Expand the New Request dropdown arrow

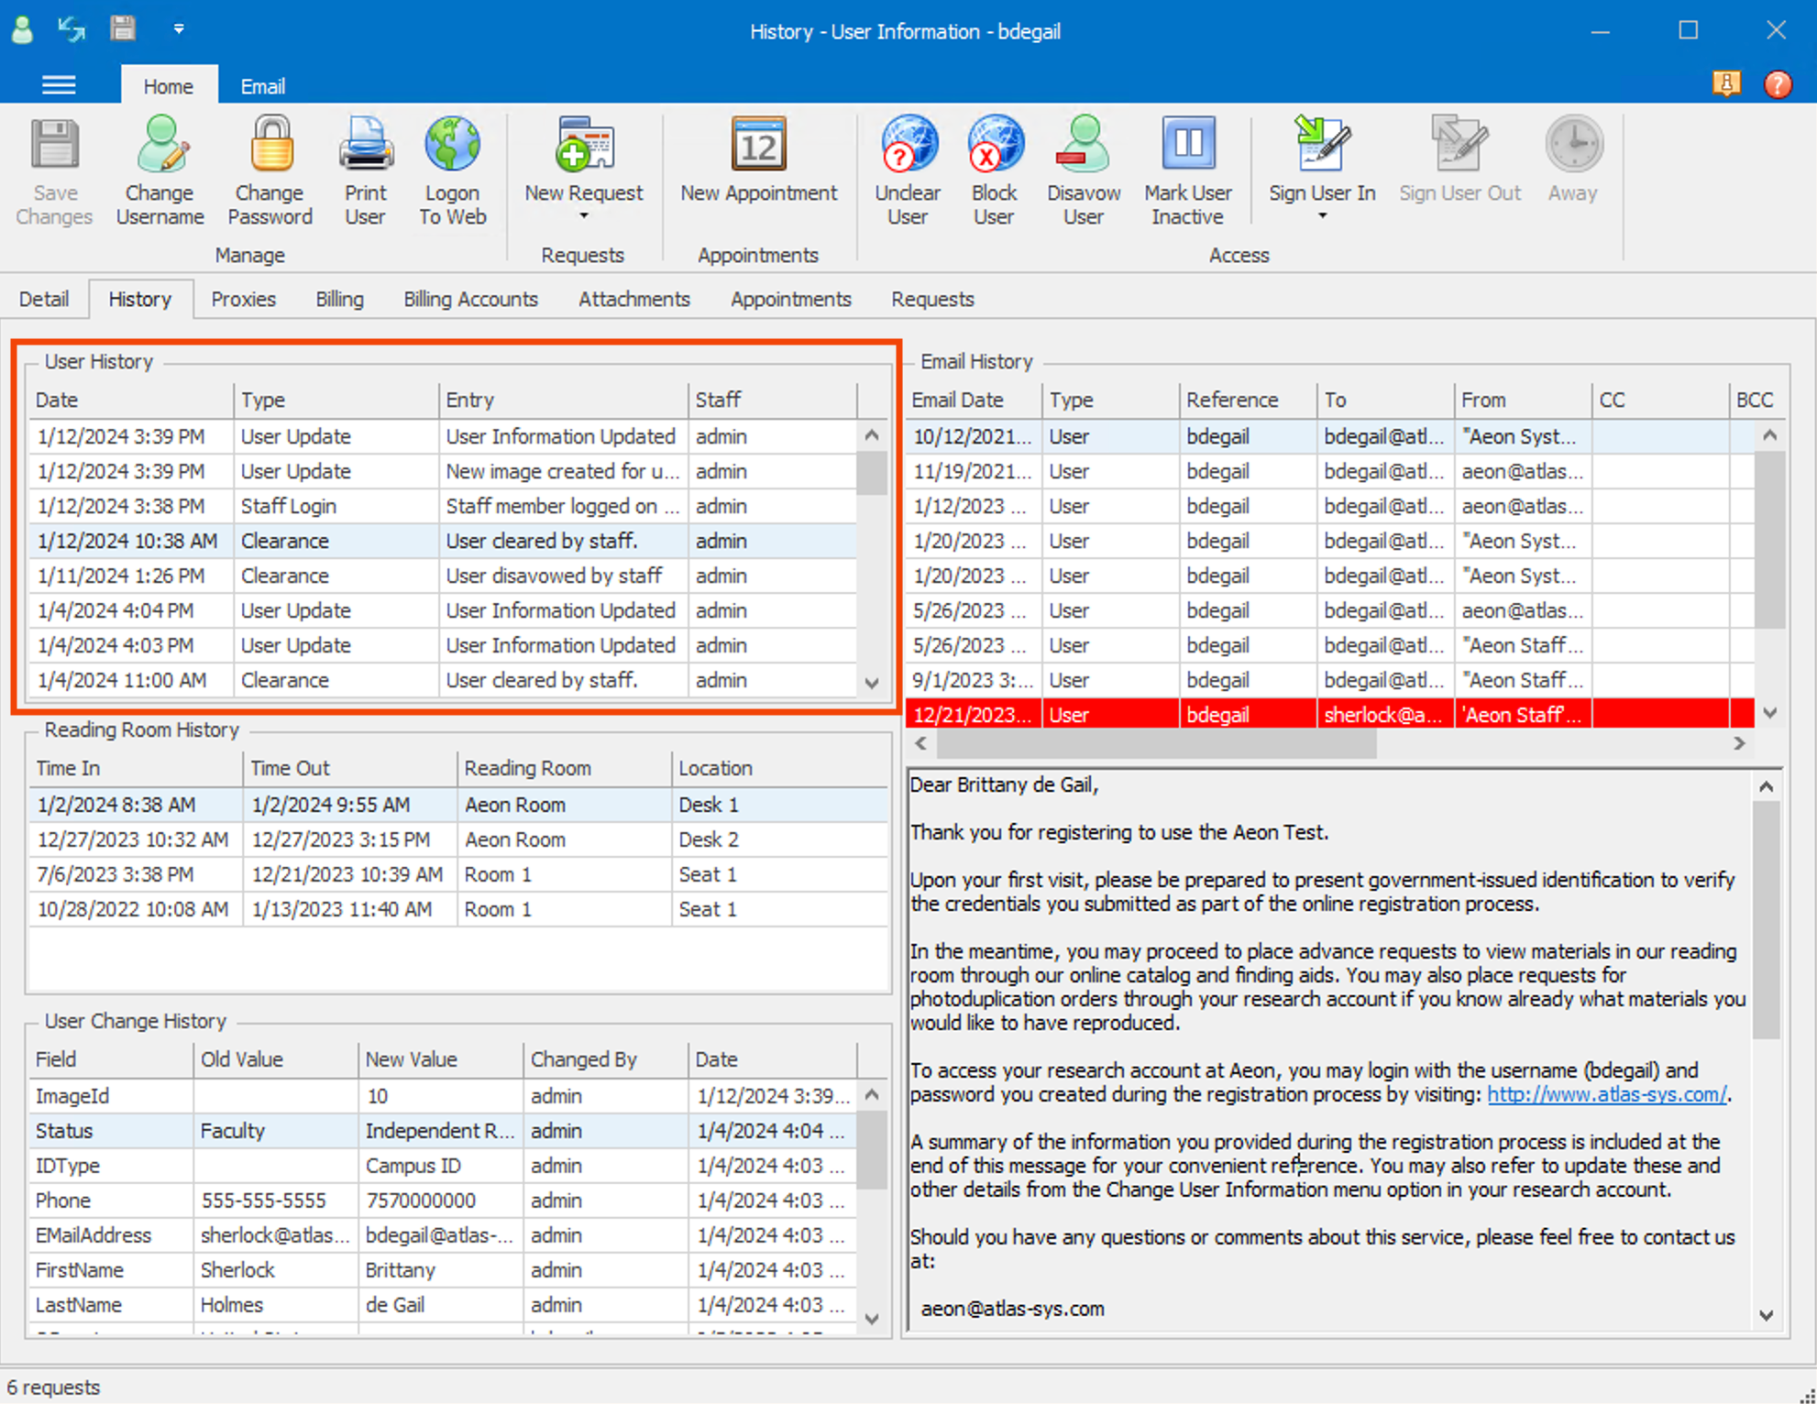point(583,216)
